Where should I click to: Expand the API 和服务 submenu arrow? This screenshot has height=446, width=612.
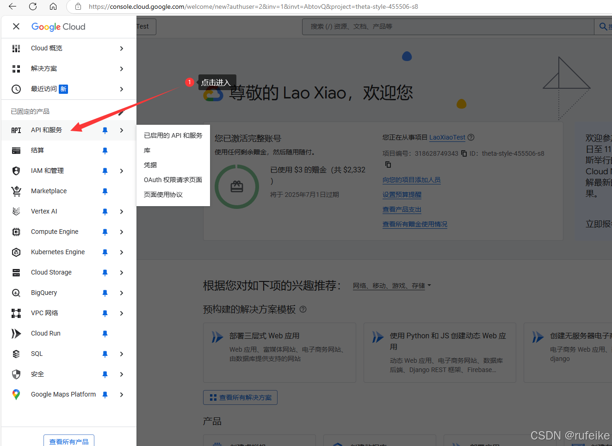point(122,130)
